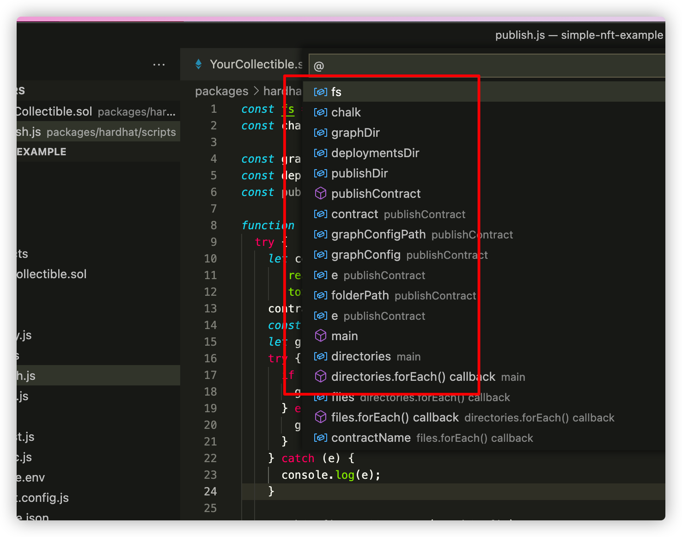Click the ellipsis more-actions icon in the sidebar
This screenshot has width=682, height=537.
point(158,64)
